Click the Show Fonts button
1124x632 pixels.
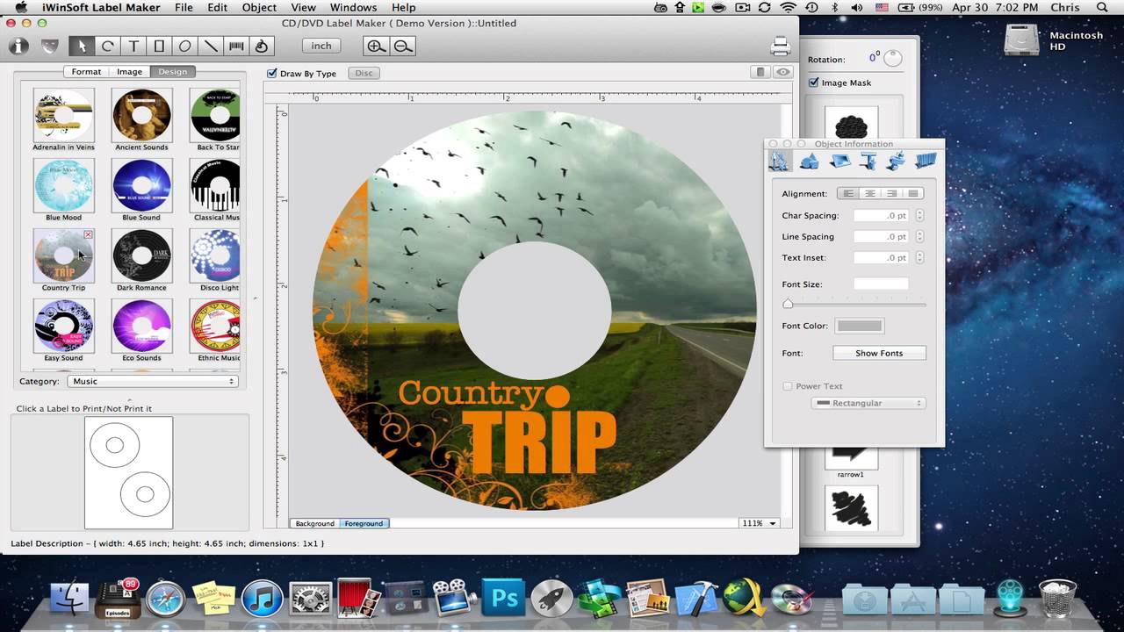[x=878, y=352]
